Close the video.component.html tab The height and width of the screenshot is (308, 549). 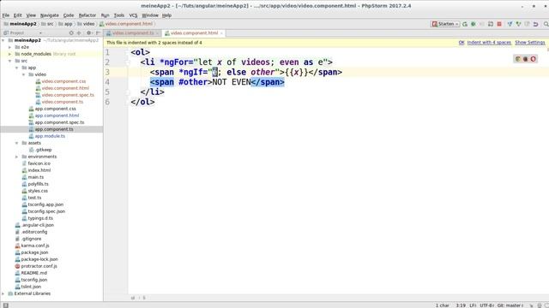click(221, 33)
